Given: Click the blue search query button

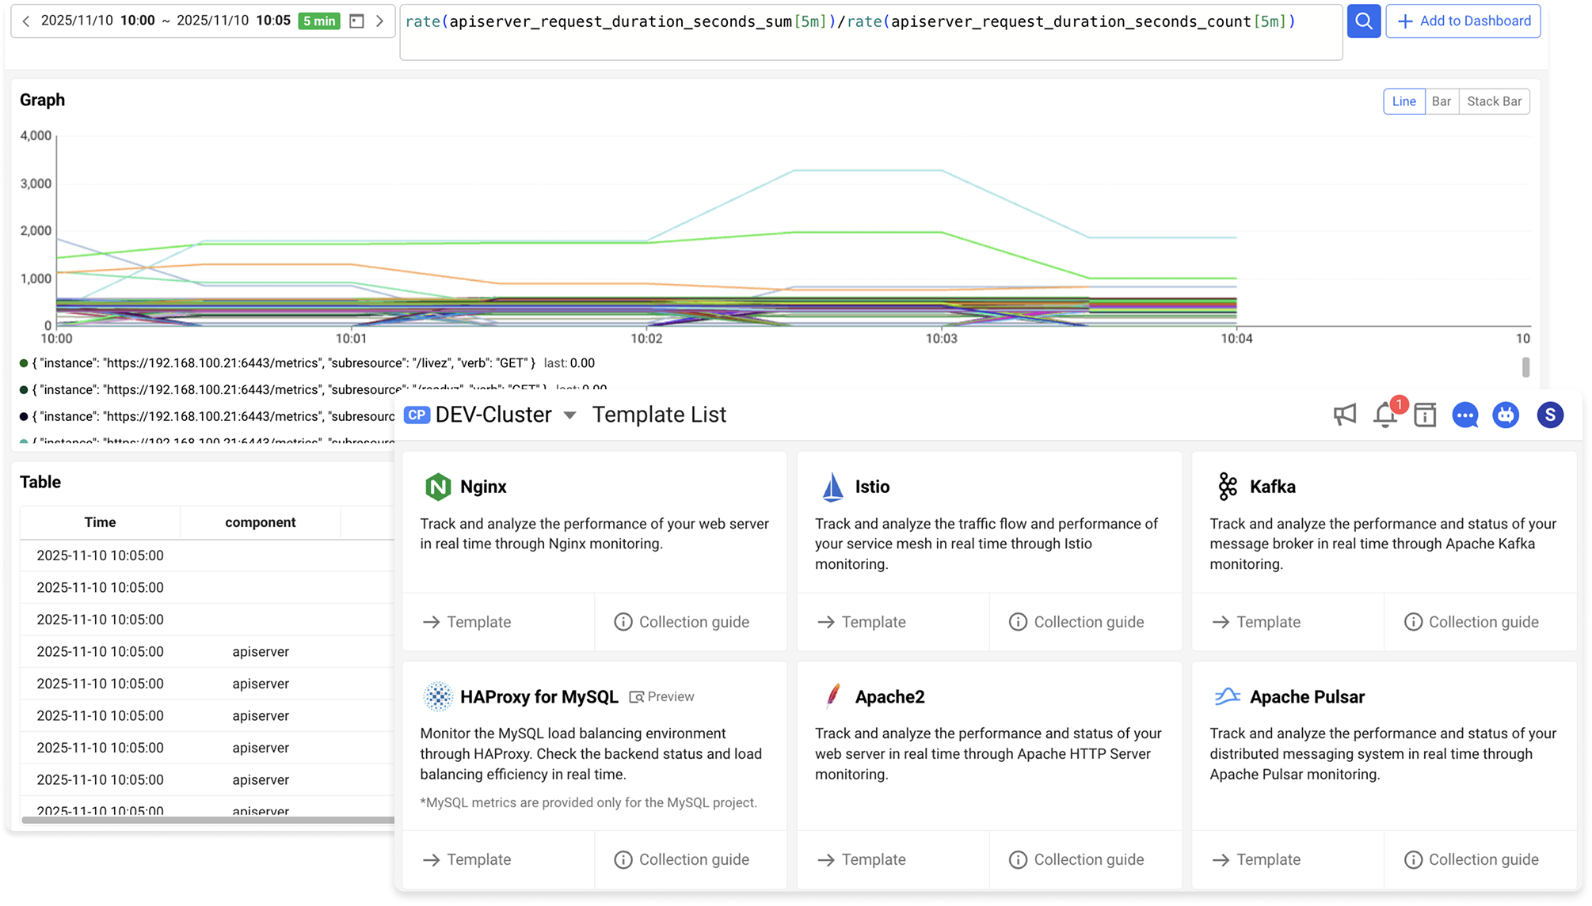Looking at the screenshot, I should click(1363, 21).
